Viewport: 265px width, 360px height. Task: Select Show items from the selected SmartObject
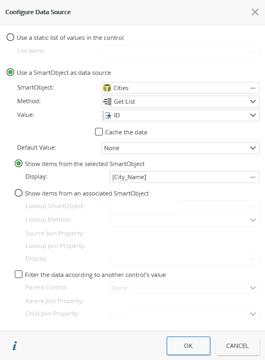coord(19,163)
